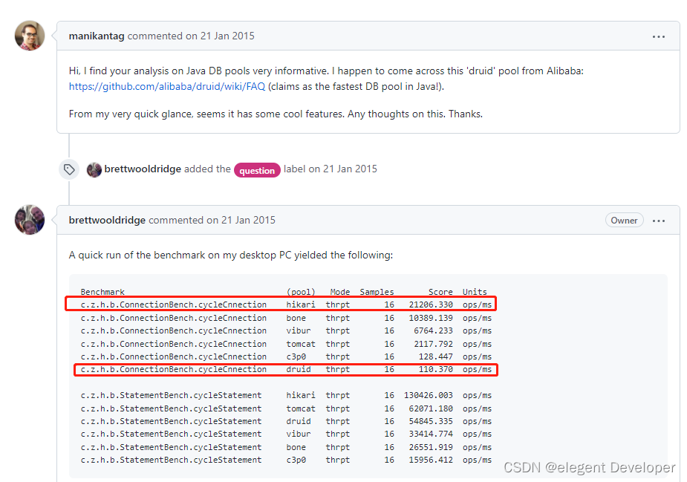Click the bone score 10389.139
687x482 pixels.
[x=431, y=318]
